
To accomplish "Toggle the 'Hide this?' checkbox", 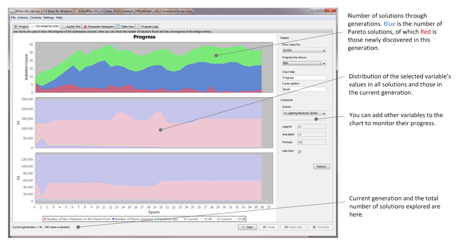I will coord(299,152).
